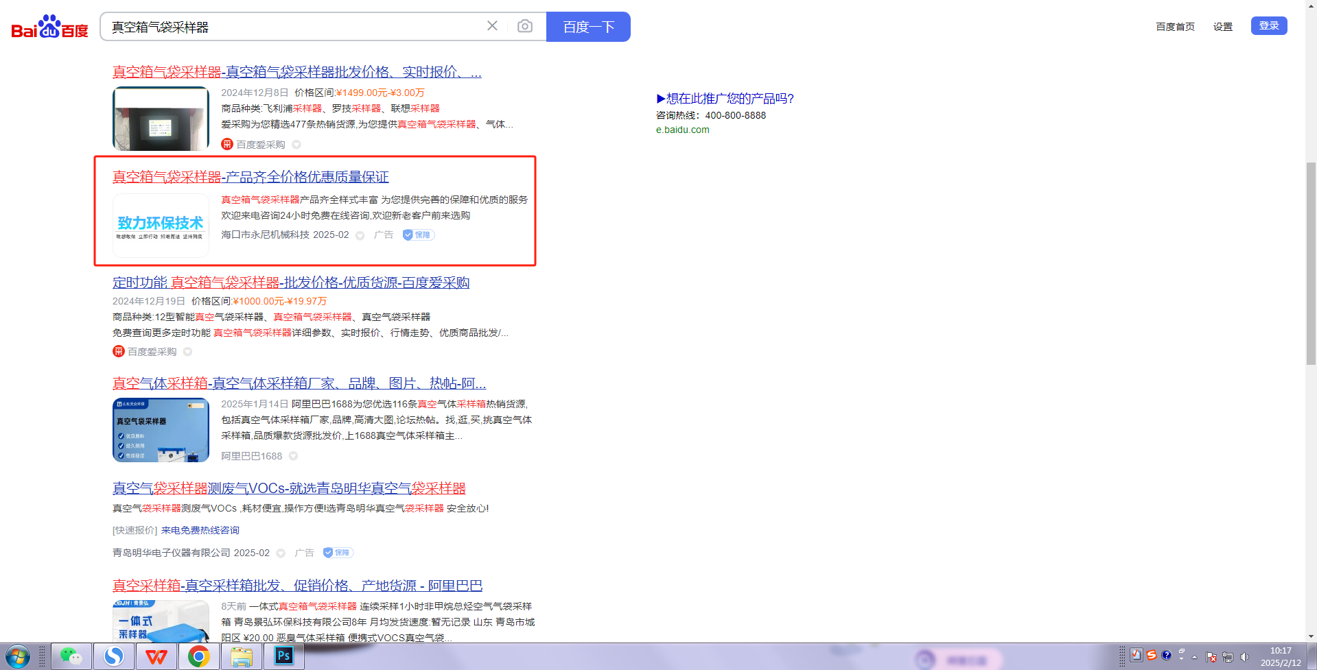Click 保障 badge in 青岛明华电子仪器 result
This screenshot has height=670, width=1317.
coord(338,553)
